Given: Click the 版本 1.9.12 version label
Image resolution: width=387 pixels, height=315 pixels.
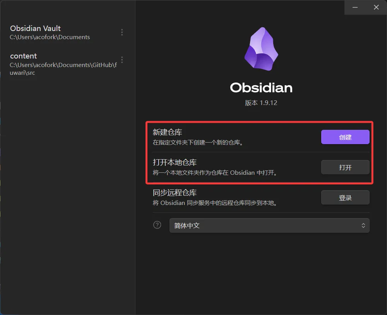Looking at the screenshot, I should tap(261, 103).
